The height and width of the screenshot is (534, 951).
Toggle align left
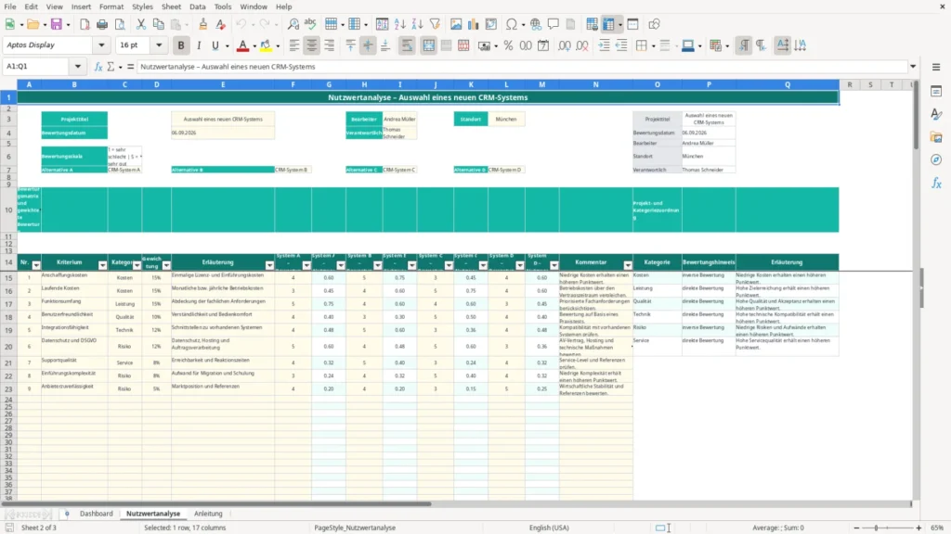294,45
